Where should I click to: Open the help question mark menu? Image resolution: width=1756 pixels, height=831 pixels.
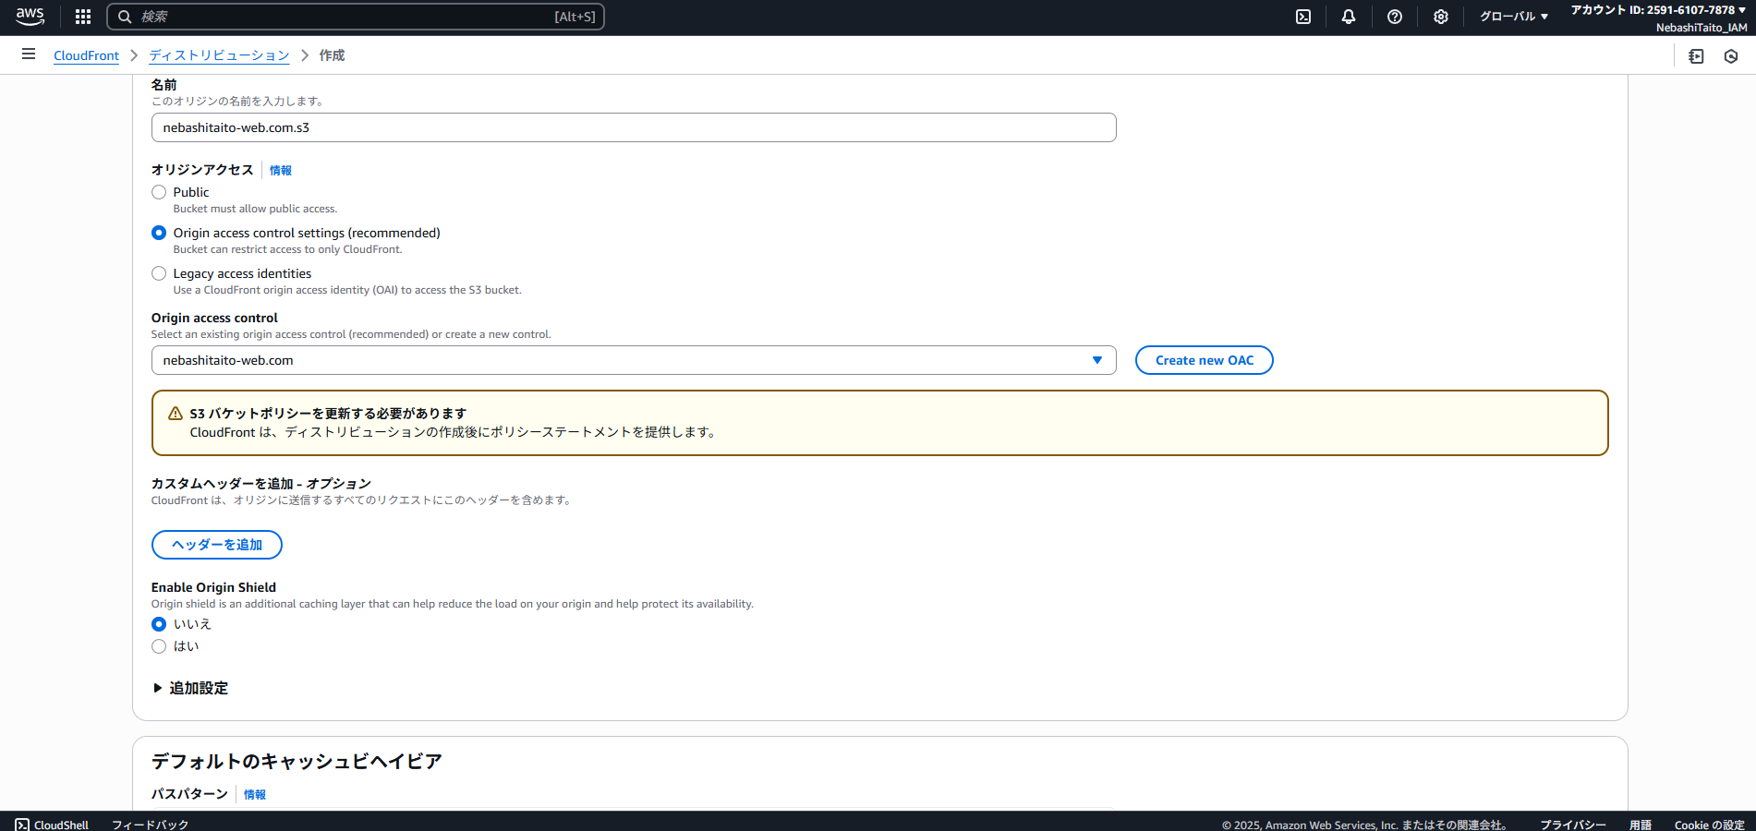click(x=1395, y=17)
